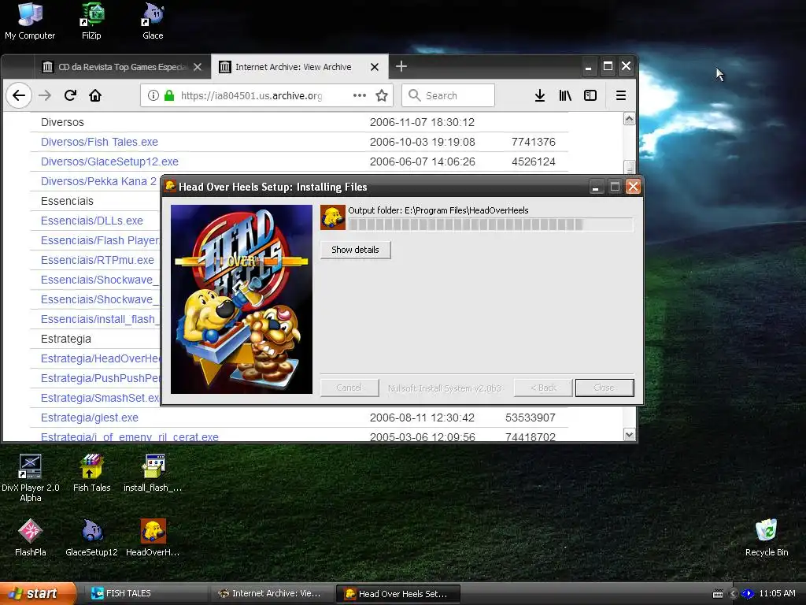Viewport: 806px width, 605px height.
Task: Open the Essenciais/DLLs.exe link
Action: tap(92, 221)
